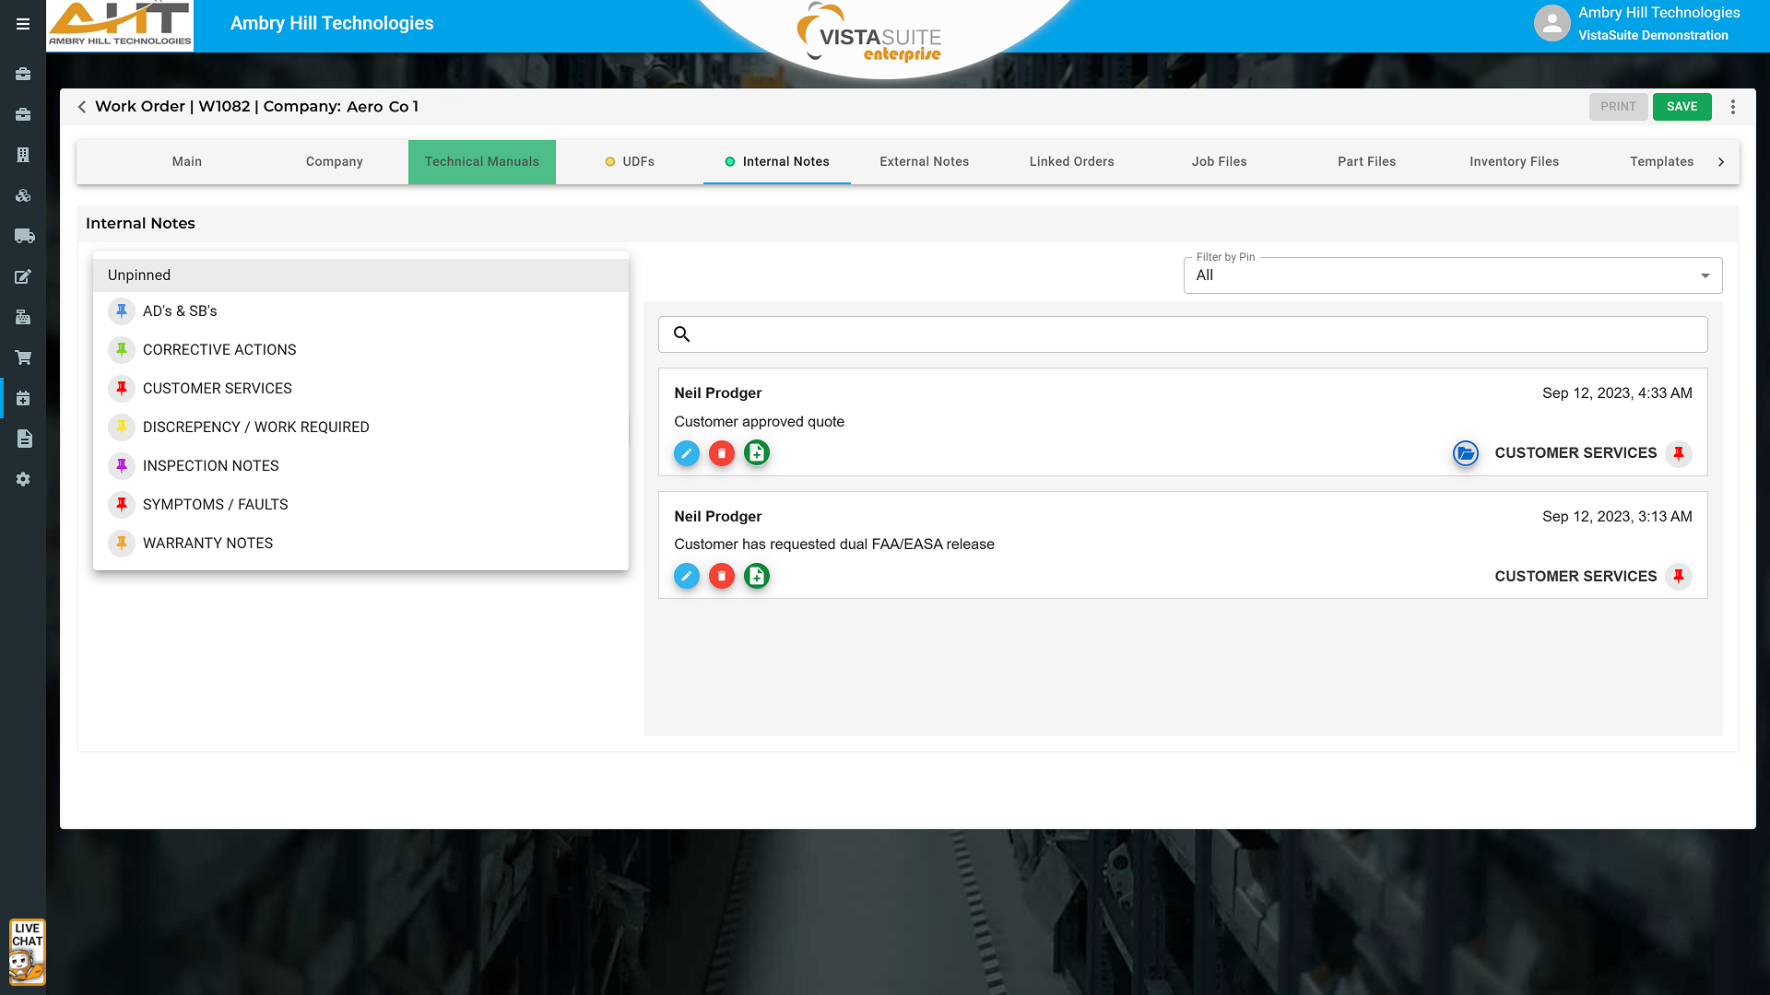Screen dimensions: 1770x995
Task: Click green add-file icon on first note
Action: click(x=756, y=453)
